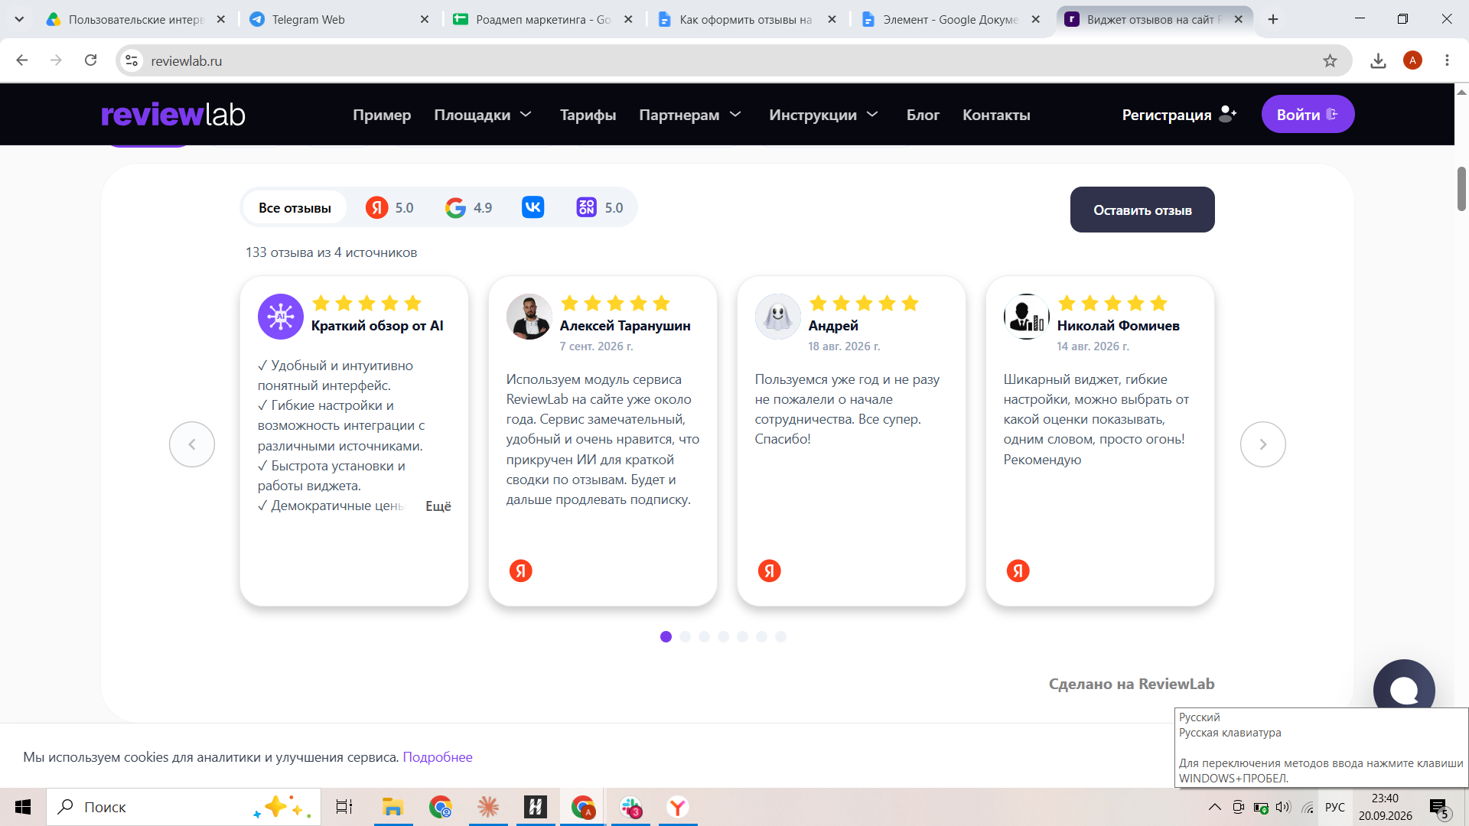Viewport: 1469px width, 826px height.
Task: Open the browser tab search dropdown
Action: (x=19, y=19)
